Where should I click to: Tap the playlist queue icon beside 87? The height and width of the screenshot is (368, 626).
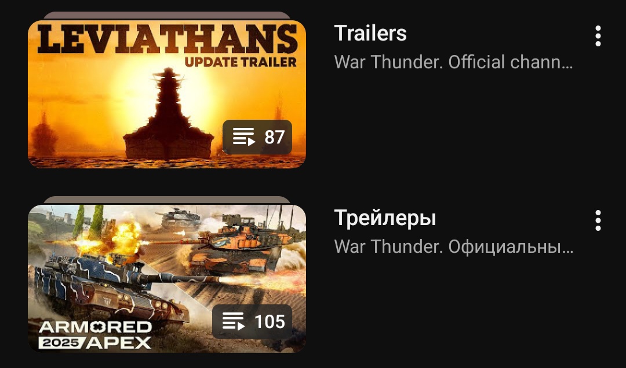point(243,137)
